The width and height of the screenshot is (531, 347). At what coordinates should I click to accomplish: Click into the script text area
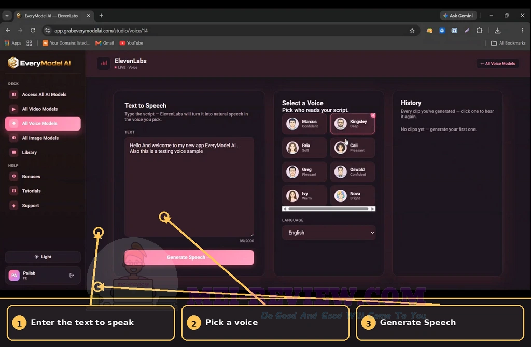(189, 186)
